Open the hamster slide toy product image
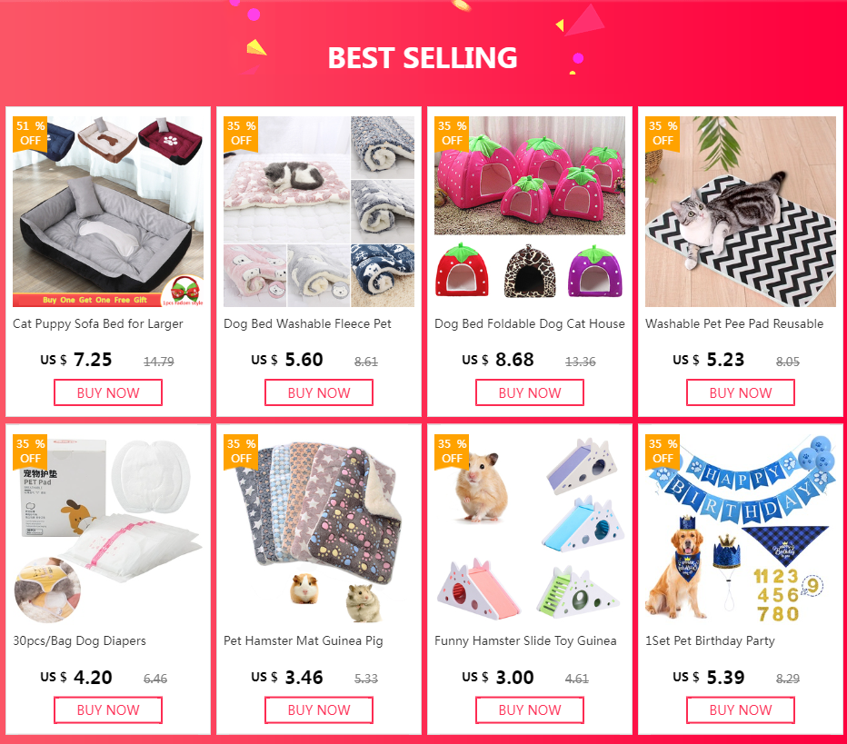This screenshot has width=847, height=744. tap(530, 529)
